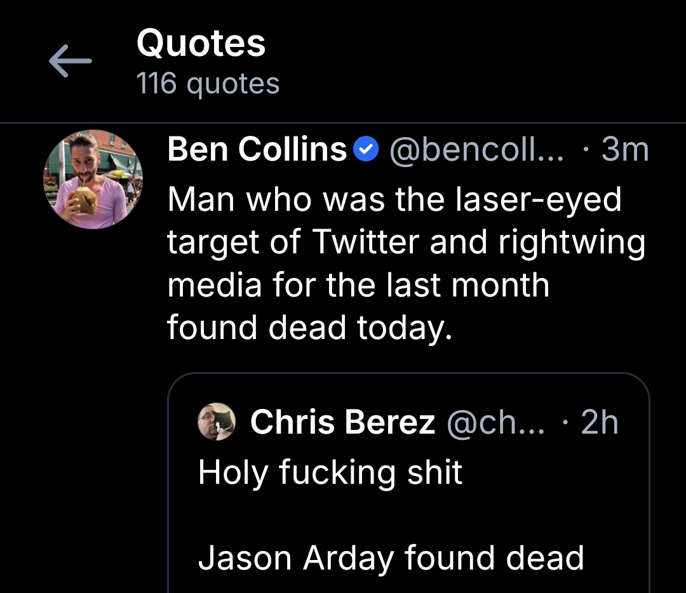Open Ben Collins' profile picture

93,179
